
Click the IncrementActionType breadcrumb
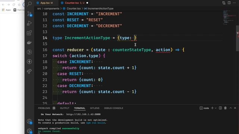click(x=100, y=9)
